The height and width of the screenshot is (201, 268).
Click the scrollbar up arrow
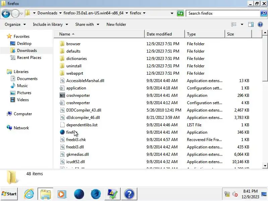[x=265, y=32]
